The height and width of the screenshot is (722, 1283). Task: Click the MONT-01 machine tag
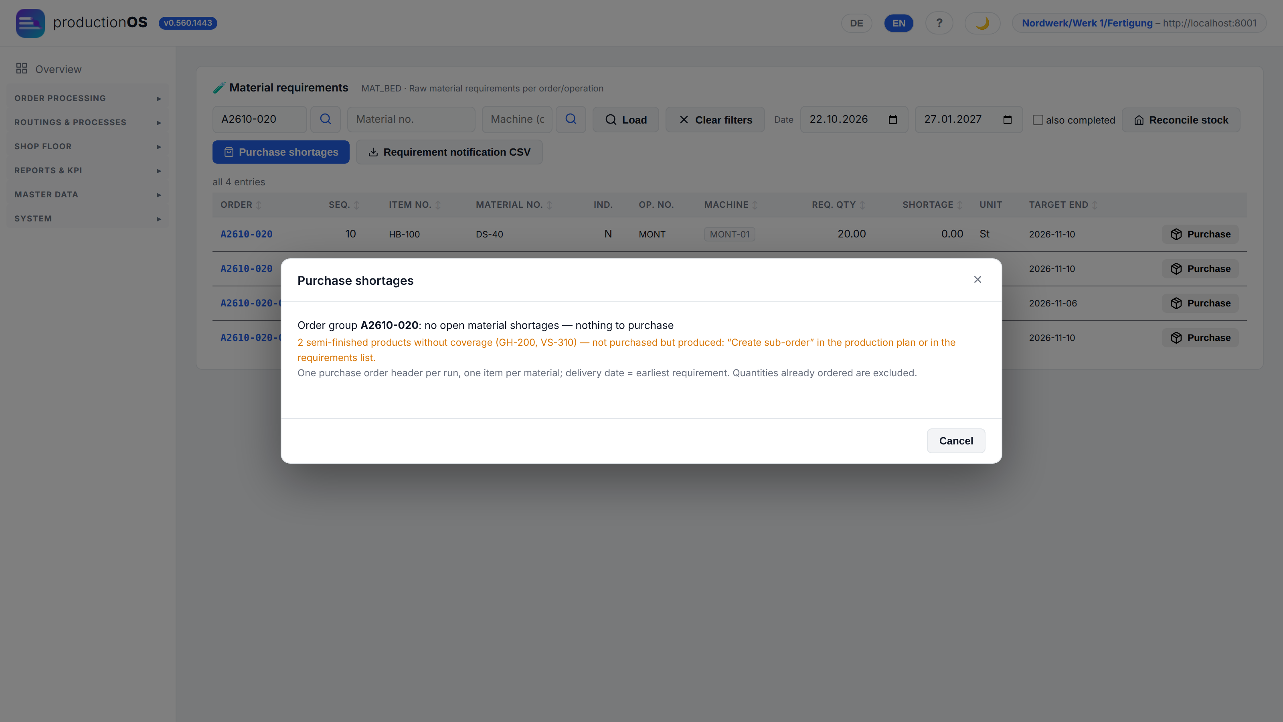pyautogui.click(x=729, y=234)
